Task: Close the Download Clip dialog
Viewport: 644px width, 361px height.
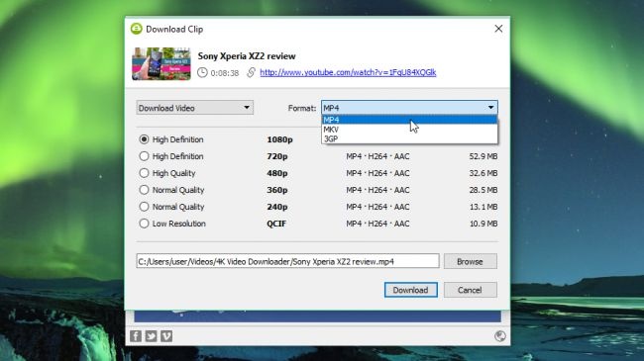Action: 498,29
